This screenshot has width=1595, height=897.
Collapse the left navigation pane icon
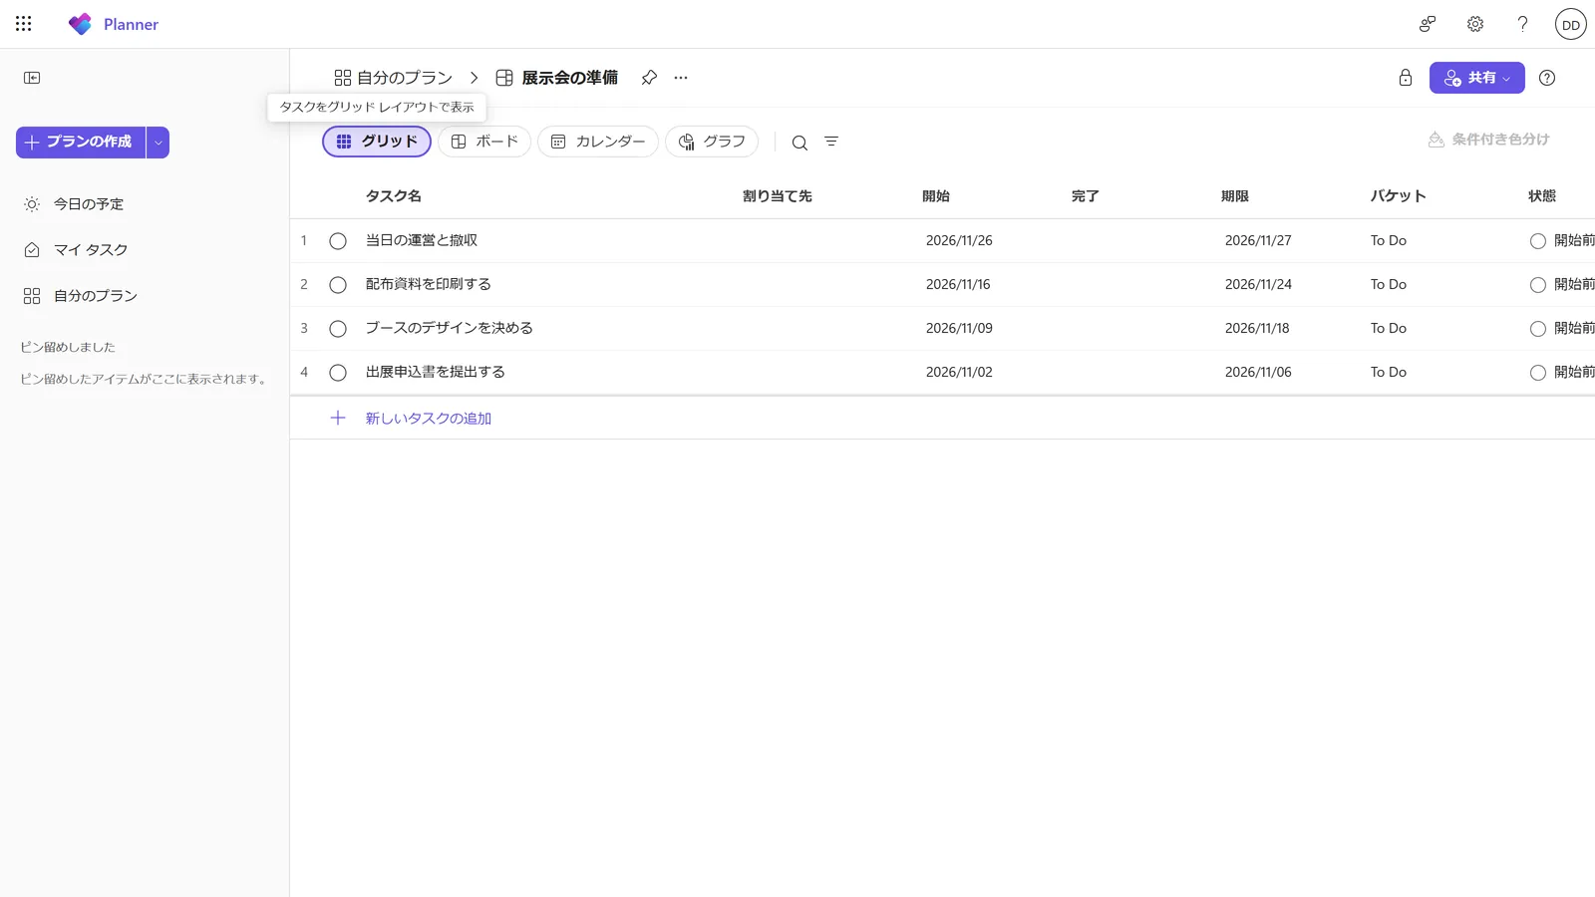(x=32, y=78)
